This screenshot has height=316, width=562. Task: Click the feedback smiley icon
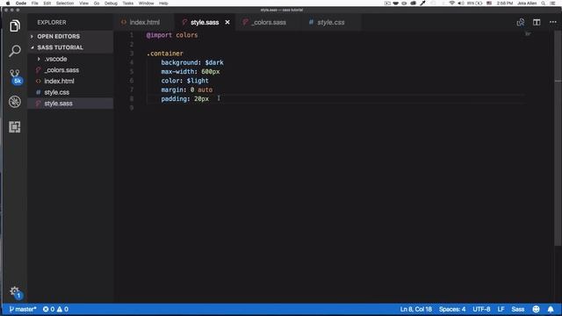(537, 309)
